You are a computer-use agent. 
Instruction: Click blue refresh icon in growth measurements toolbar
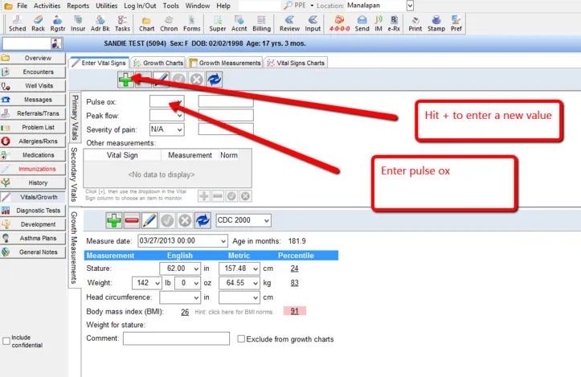(x=203, y=220)
